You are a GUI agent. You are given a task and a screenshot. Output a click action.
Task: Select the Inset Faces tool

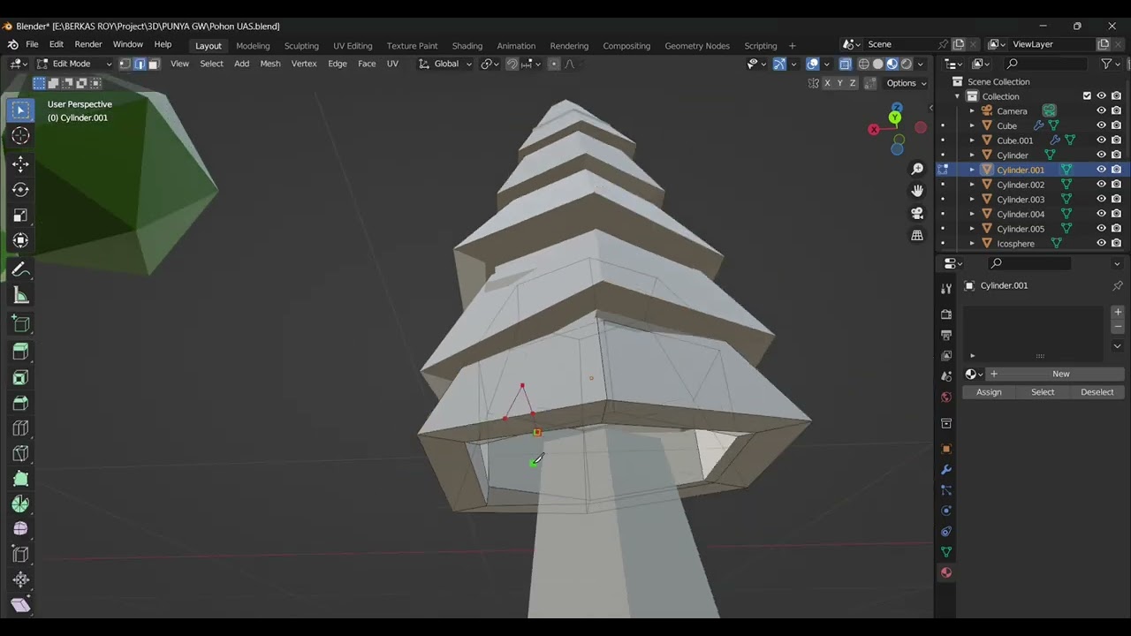click(x=20, y=377)
